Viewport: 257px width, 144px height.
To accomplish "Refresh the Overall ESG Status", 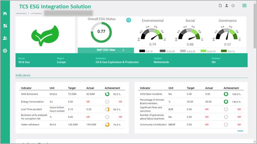I will click(128, 20).
